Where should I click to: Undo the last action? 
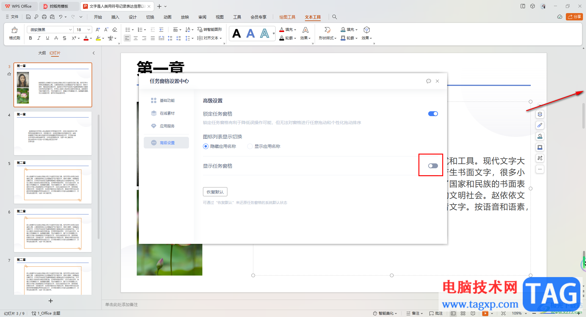(x=61, y=17)
